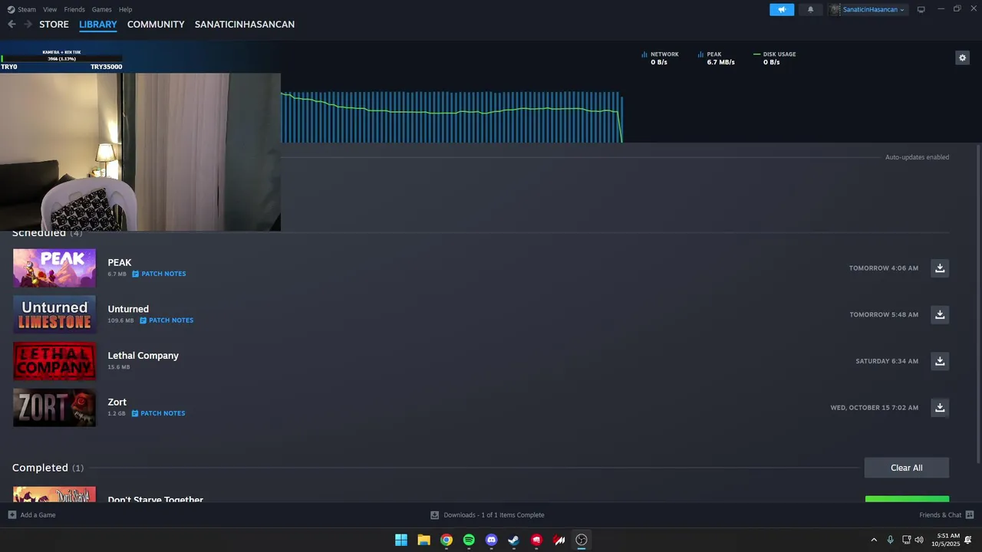
Task: Open Google Chrome from the taskbar
Action: pos(447,540)
